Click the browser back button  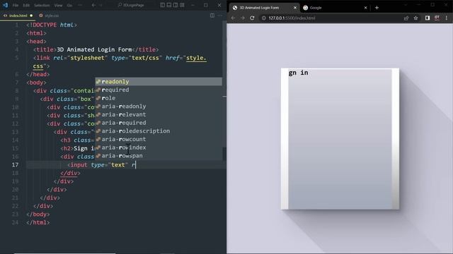coord(233,18)
